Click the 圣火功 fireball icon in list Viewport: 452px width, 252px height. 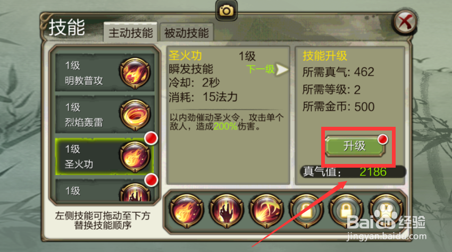point(135,157)
